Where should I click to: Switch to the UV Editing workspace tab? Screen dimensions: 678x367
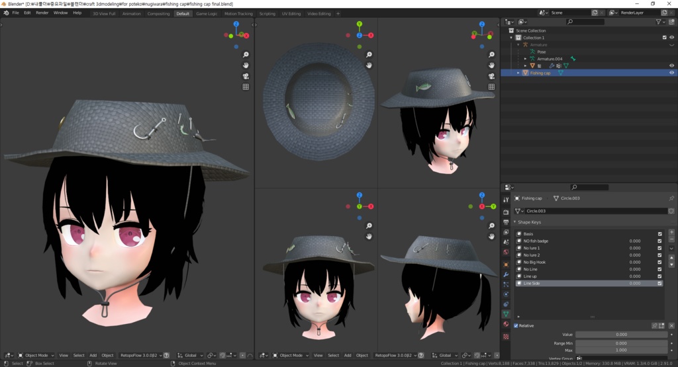point(291,13)
